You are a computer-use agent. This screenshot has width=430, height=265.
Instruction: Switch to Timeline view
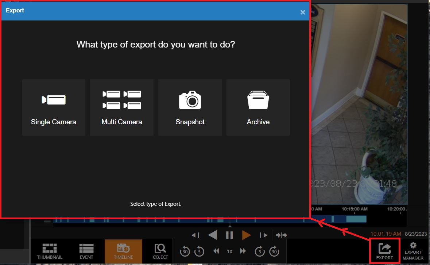[123, 251]
